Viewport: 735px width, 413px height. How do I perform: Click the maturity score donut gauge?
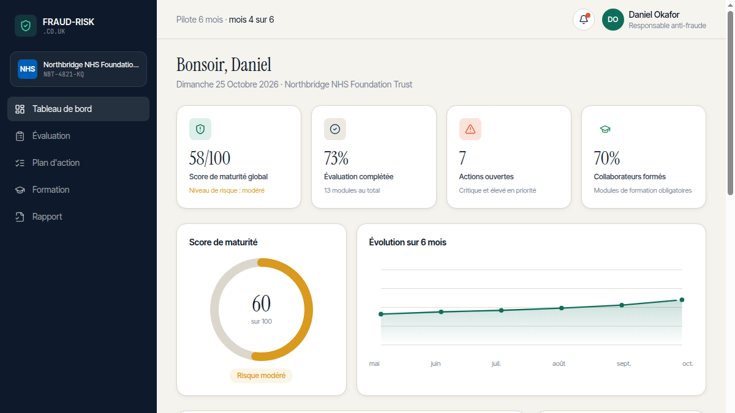pyautogui.click(x=262, y=310)
